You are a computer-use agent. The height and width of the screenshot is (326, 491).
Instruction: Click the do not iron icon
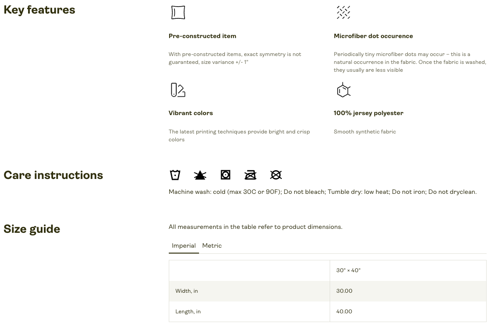coord(250,175)
